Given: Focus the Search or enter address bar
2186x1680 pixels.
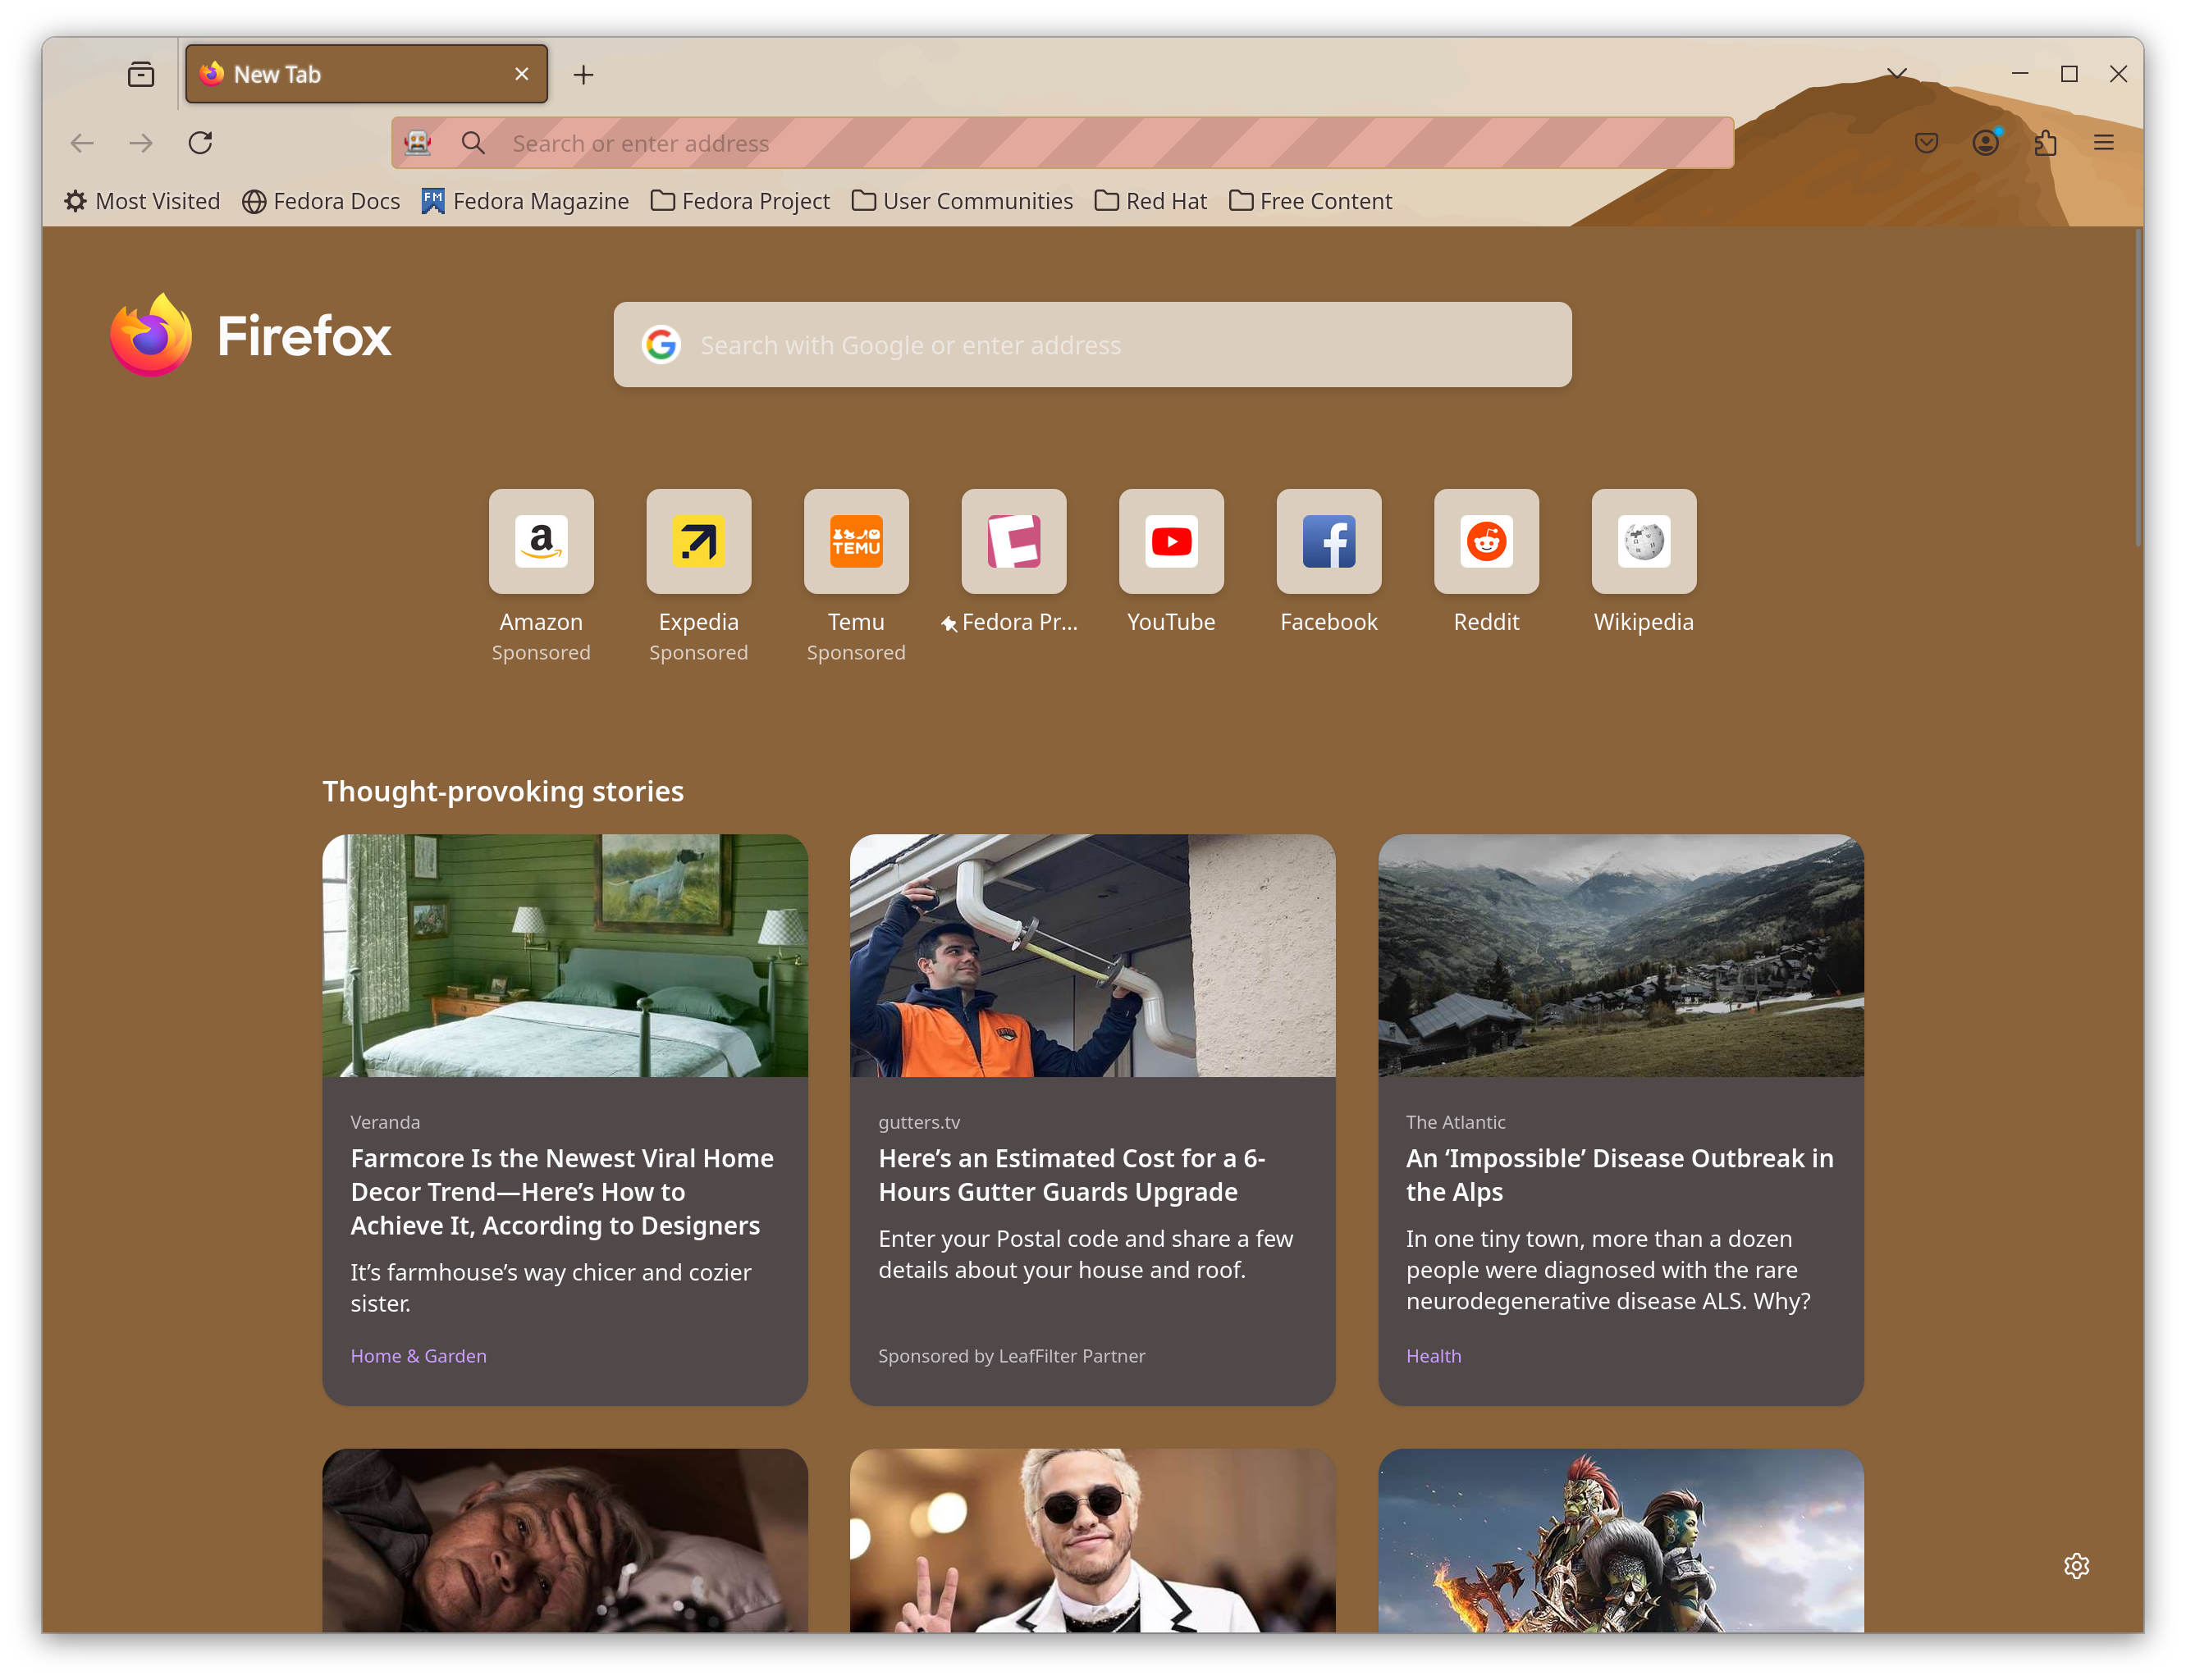Looking at the screenshot, I should click(1063, 143).
